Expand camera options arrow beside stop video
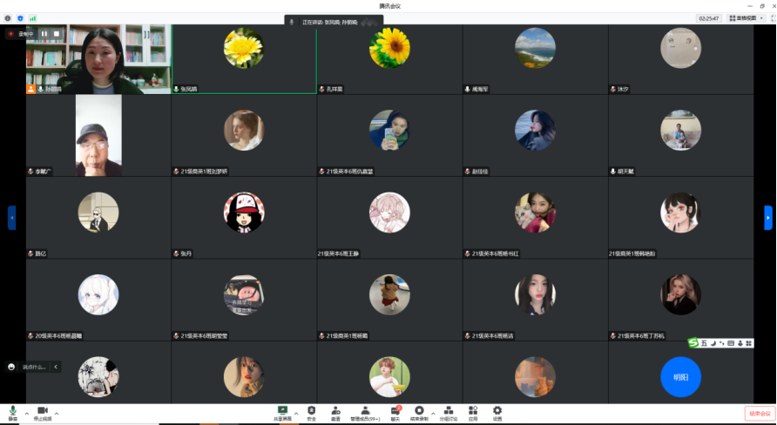This screenshot has width=777, height=425. [x=57, y=414]
